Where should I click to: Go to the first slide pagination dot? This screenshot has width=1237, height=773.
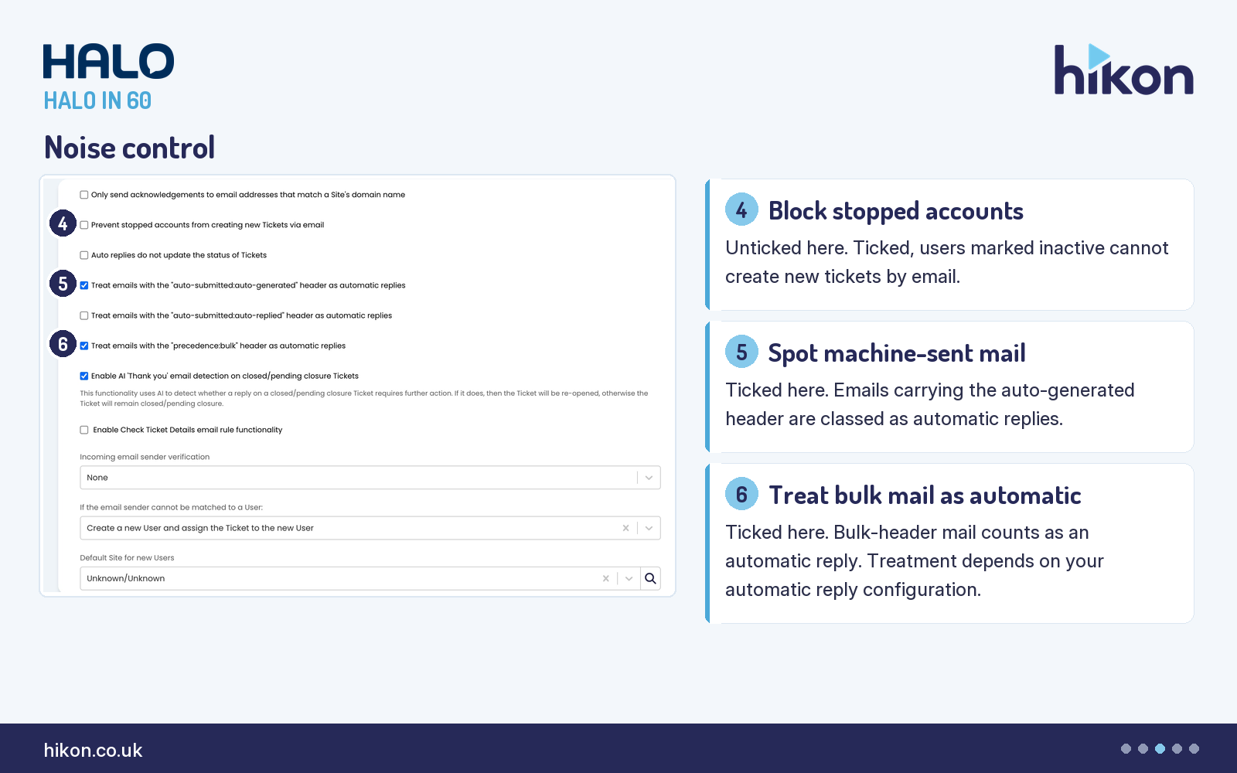(1126, 748)
